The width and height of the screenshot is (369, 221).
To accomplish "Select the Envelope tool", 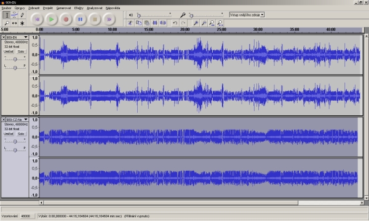I will point(14,15).
